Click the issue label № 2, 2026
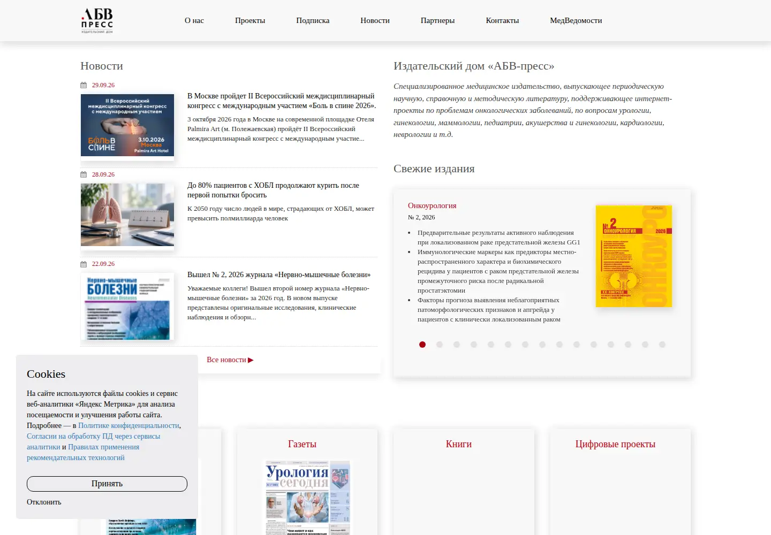 coord(421,217)
